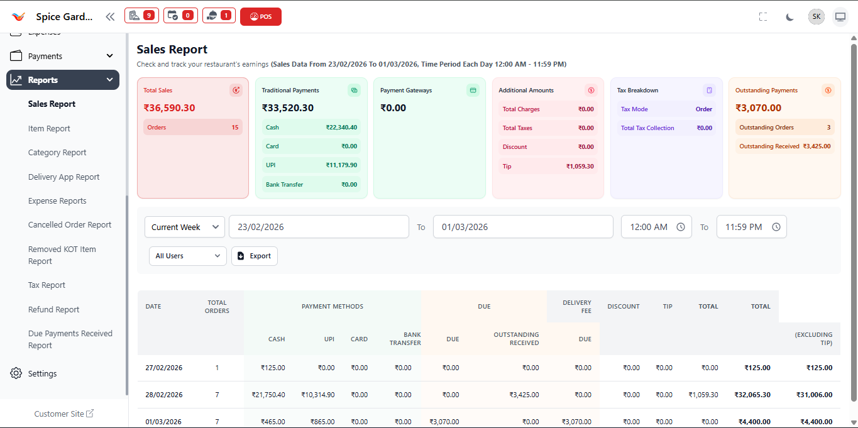Expand the Payments section in sidebar
This screenshot has height=428, width=858.
click(62, 55)
